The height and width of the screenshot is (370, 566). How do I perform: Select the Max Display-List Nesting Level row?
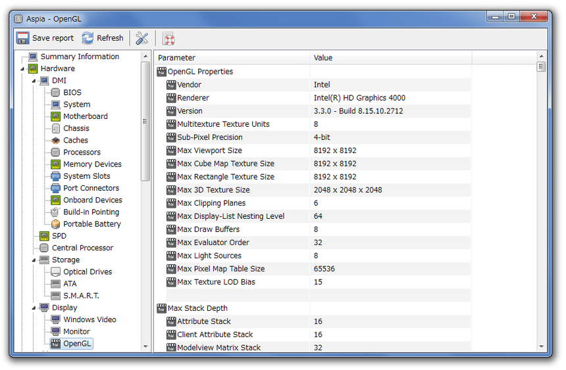tap(318, 216)
